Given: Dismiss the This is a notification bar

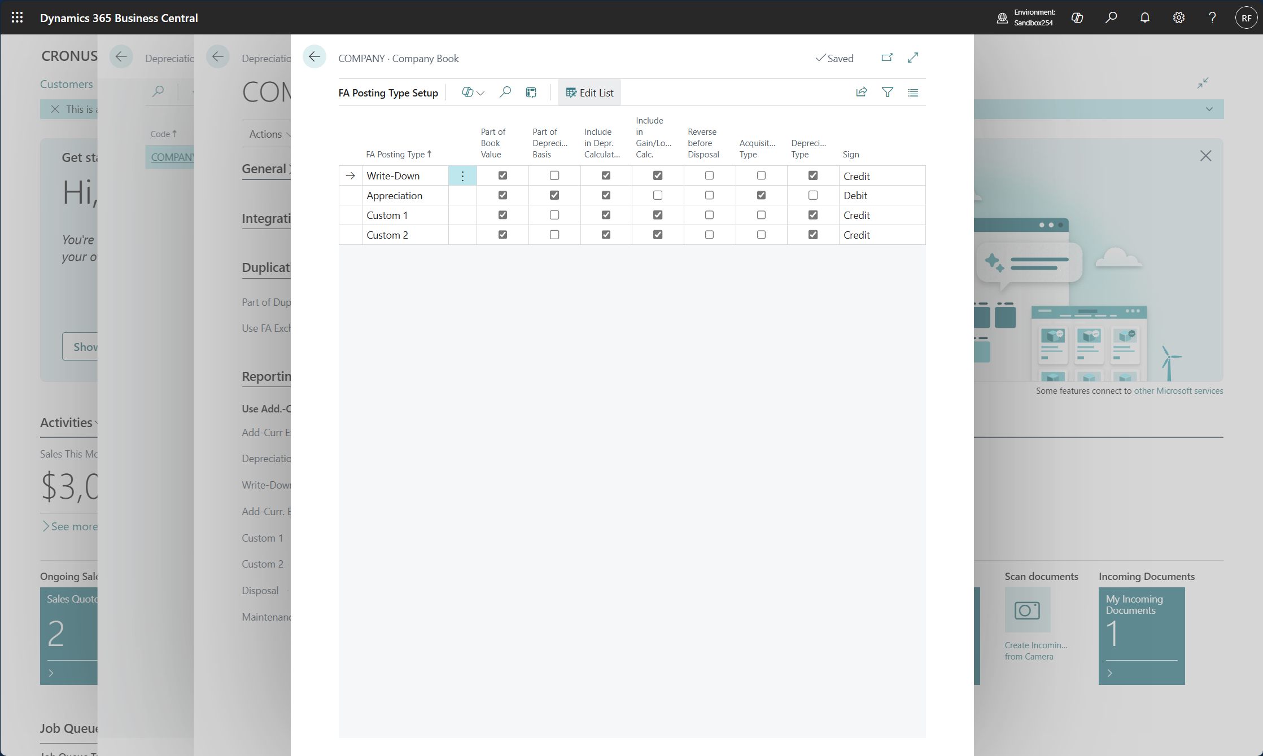Looking at the screenshot, I should (x=55, y=109).
